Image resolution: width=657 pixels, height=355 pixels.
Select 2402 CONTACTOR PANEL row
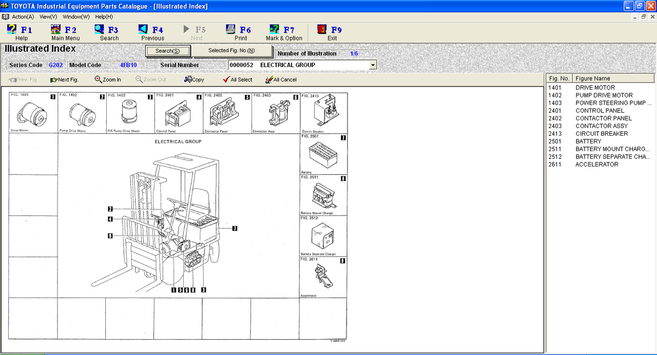[x=601, y=118]
